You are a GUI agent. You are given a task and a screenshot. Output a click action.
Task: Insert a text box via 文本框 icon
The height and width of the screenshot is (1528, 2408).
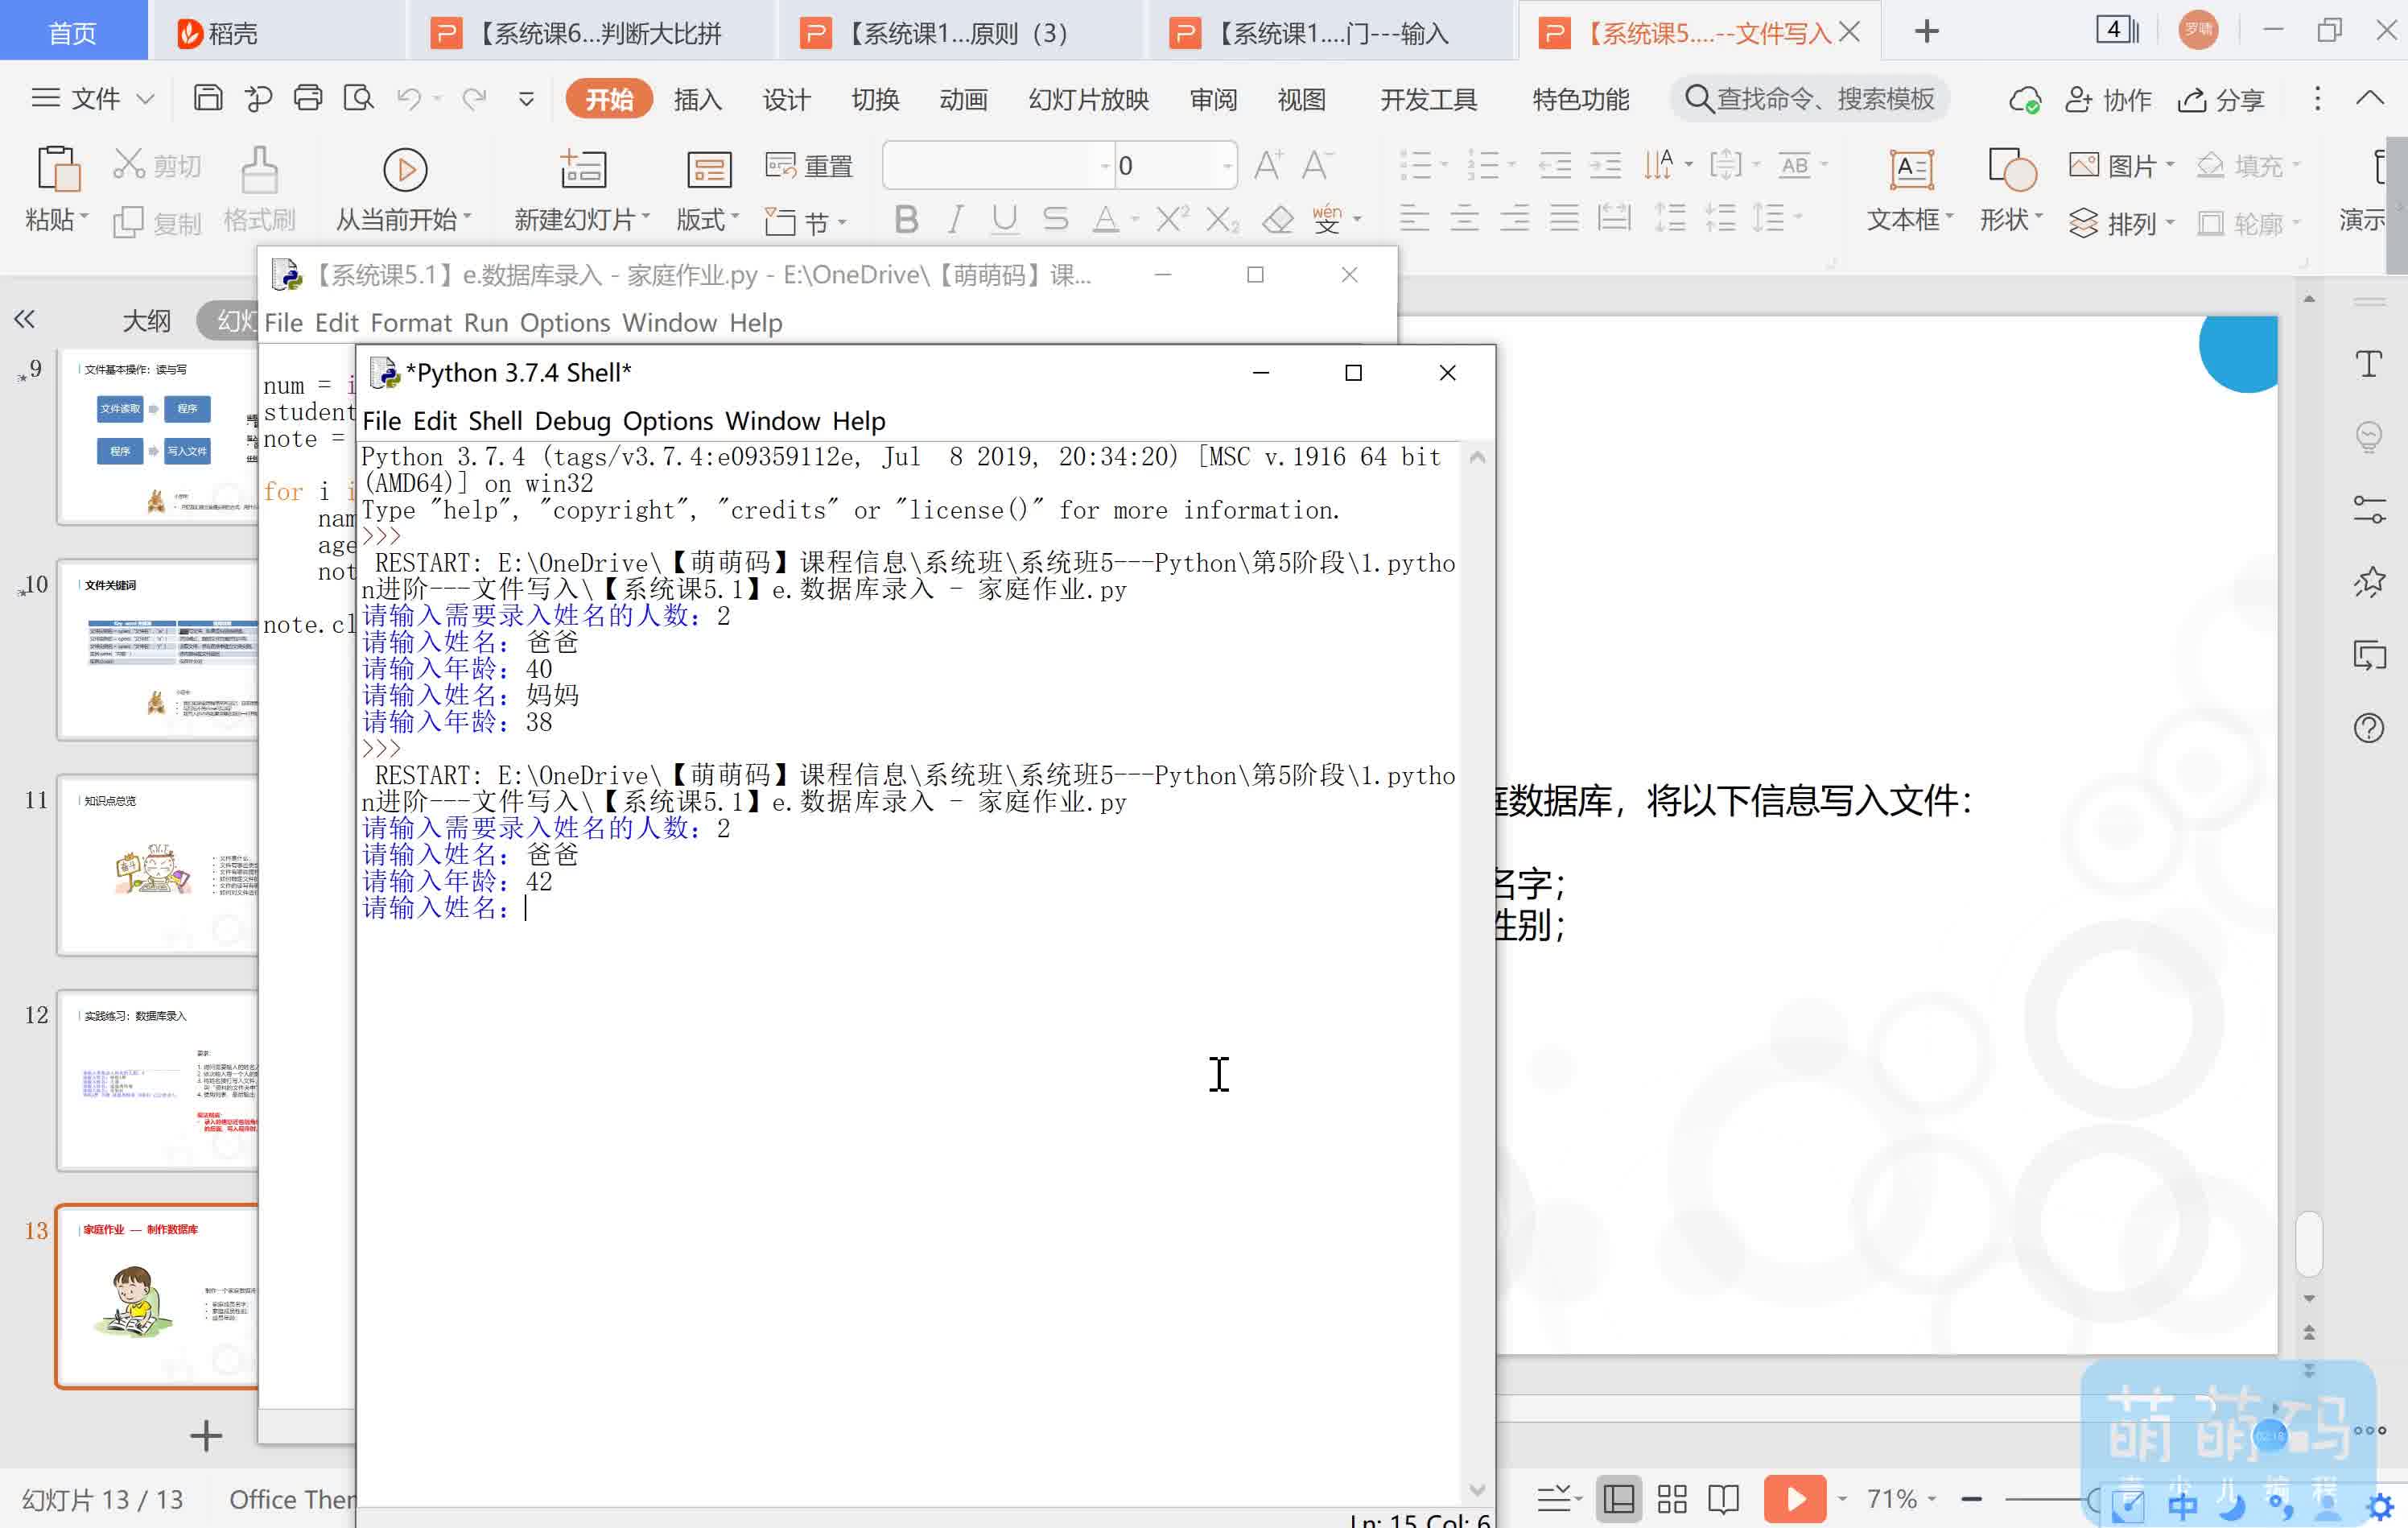[1911, 170]
